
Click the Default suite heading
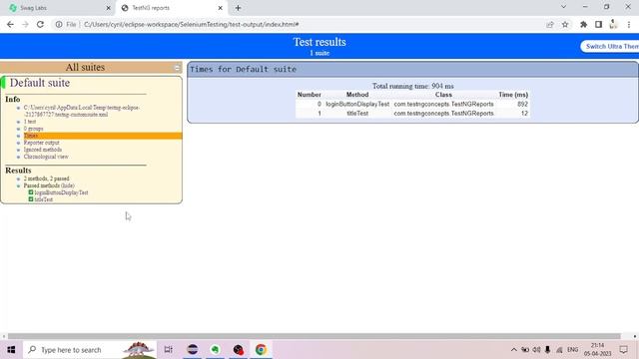pos(40,83)
